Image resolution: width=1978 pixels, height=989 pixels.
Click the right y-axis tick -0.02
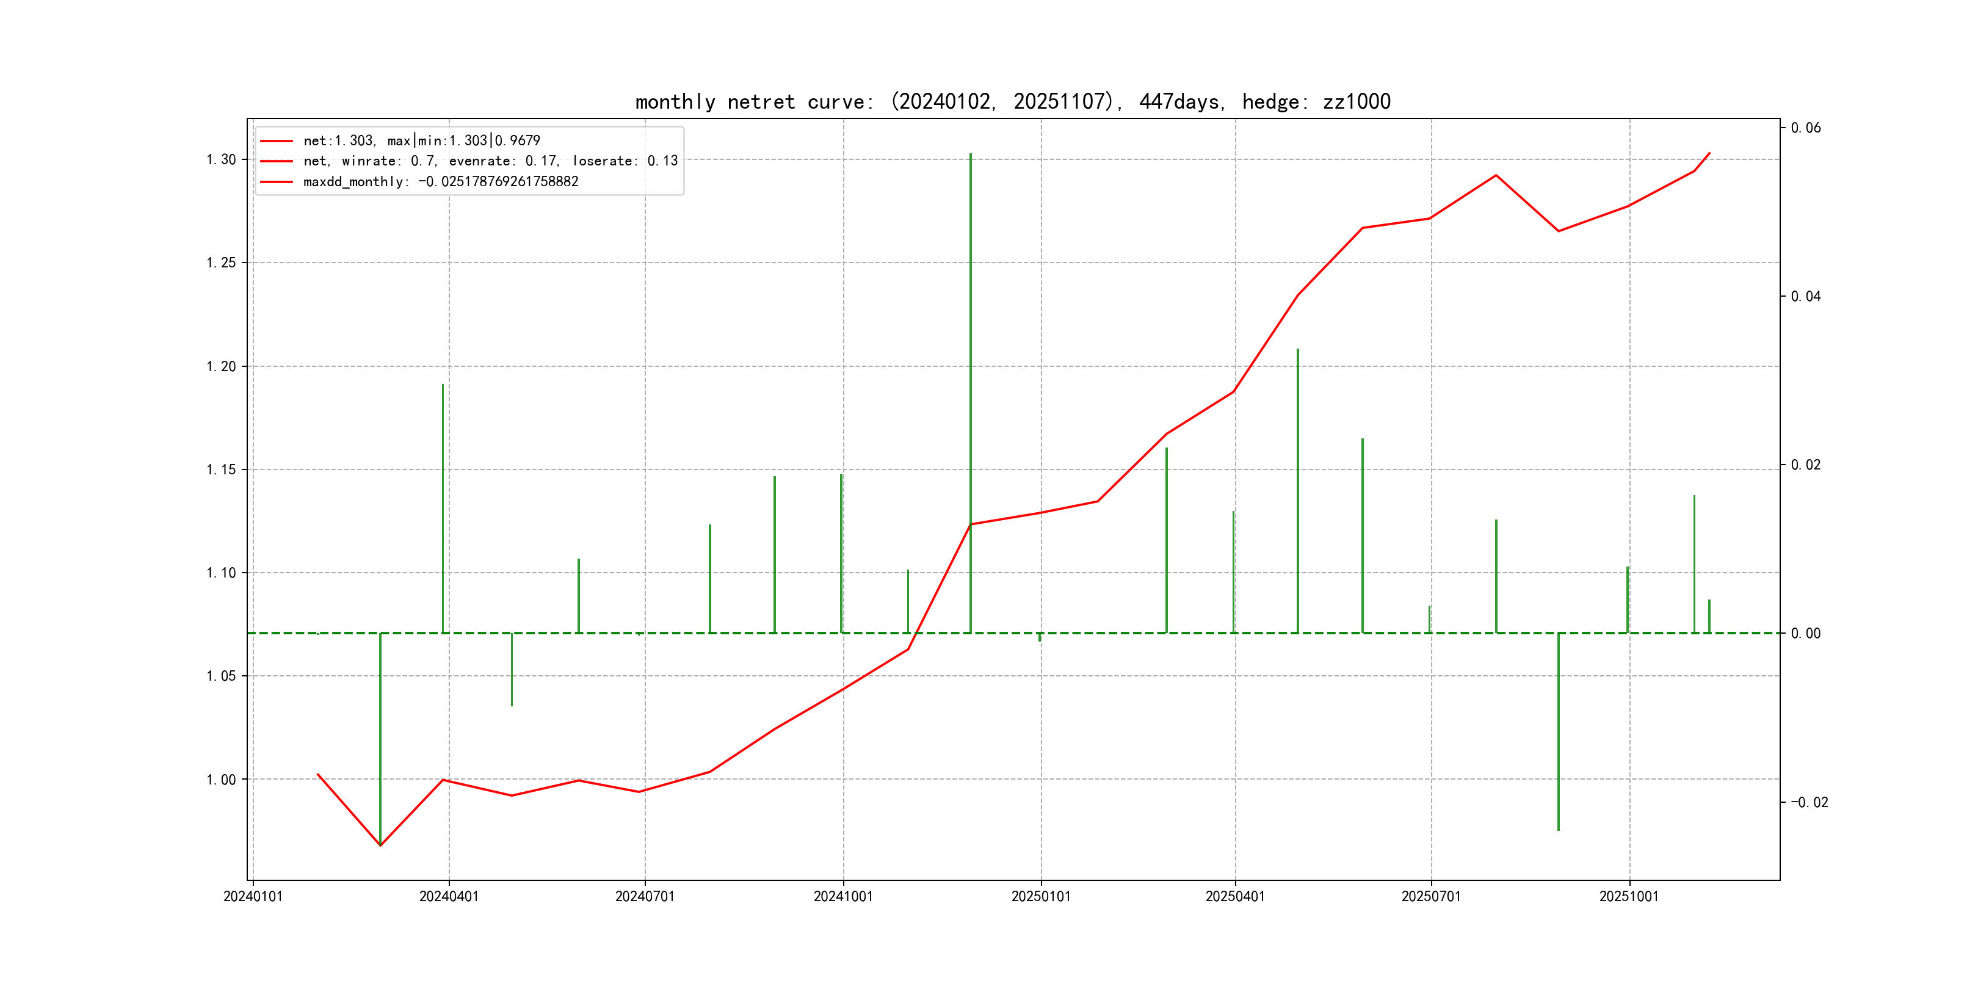tap(1809, 802)
